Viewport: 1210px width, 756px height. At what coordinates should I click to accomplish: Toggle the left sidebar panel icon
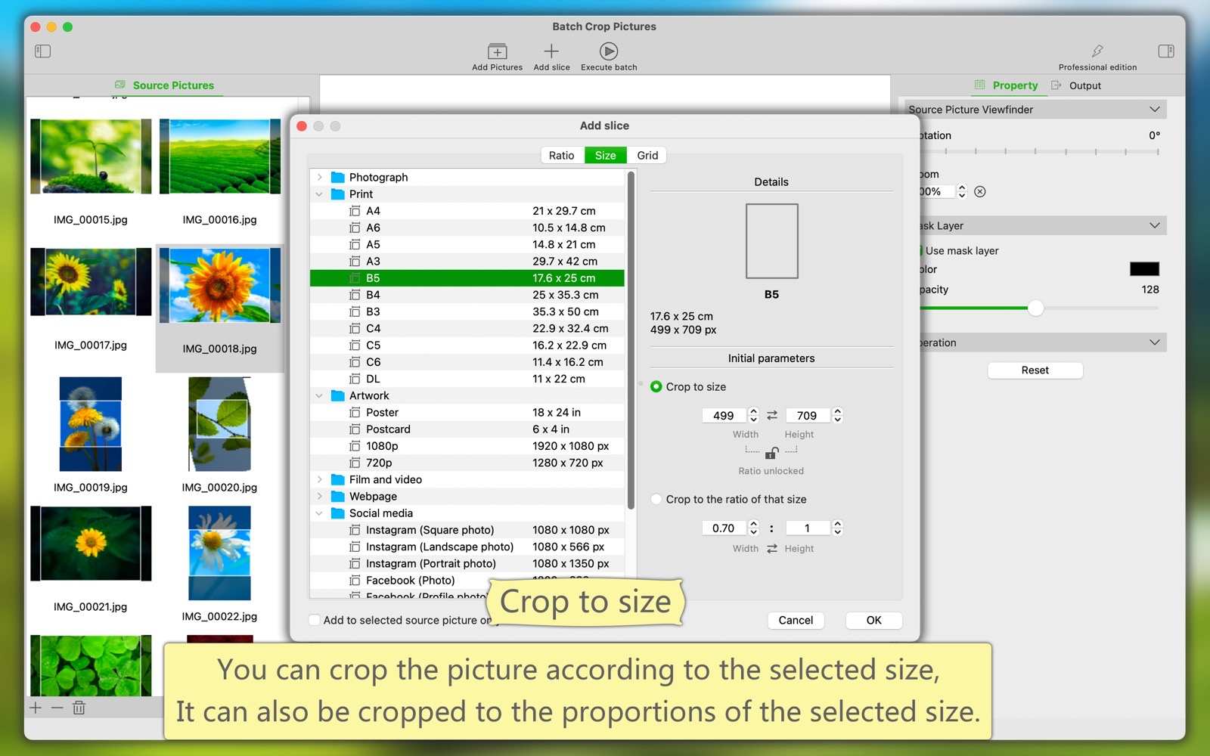(43, 51)
